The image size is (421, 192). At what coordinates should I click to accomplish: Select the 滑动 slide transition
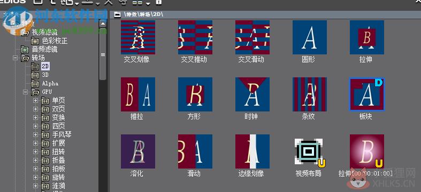click(195, 151)
